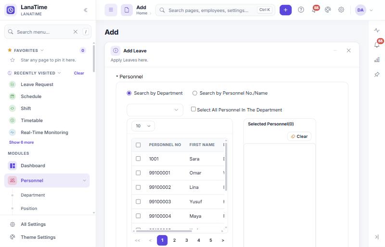Click the Home breadcrumb link
Screen dimensions: 385x247
pos(141,13)
